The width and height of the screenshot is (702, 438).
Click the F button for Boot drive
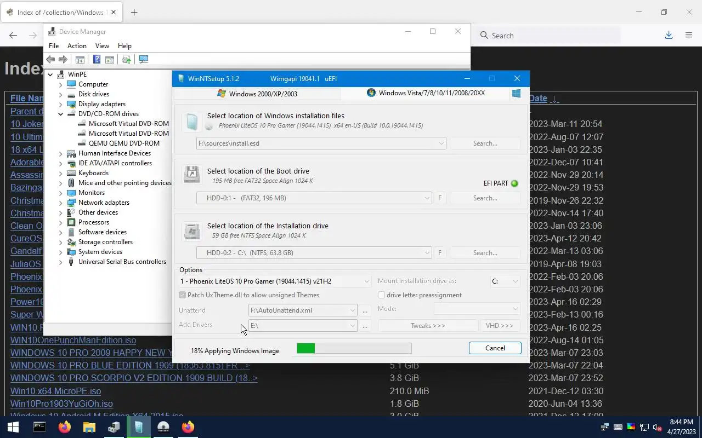[x=439, y=198]
